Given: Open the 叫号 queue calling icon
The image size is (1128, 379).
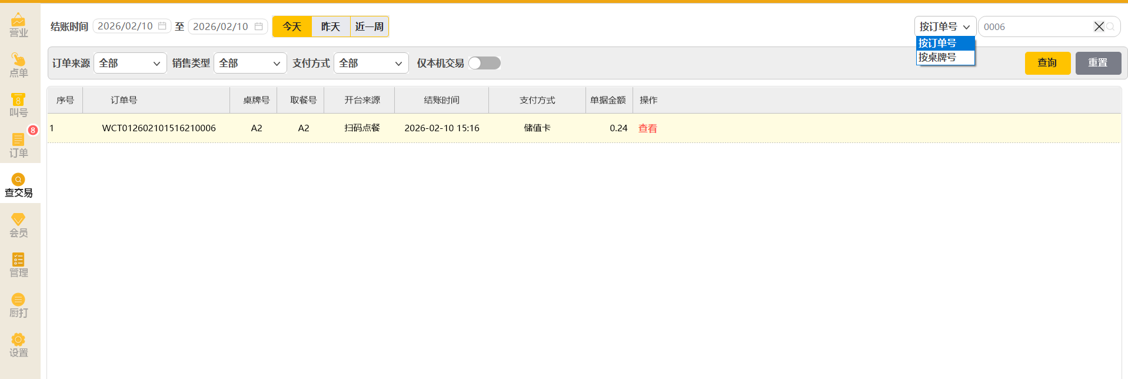Looking at the screenshot, I should [19, 105].
